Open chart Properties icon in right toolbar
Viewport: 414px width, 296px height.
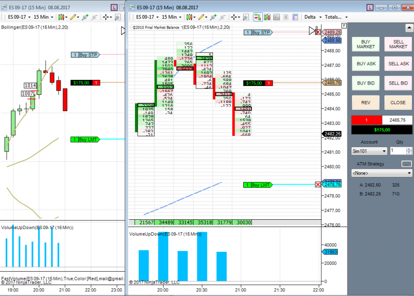(x=295, y=17)
